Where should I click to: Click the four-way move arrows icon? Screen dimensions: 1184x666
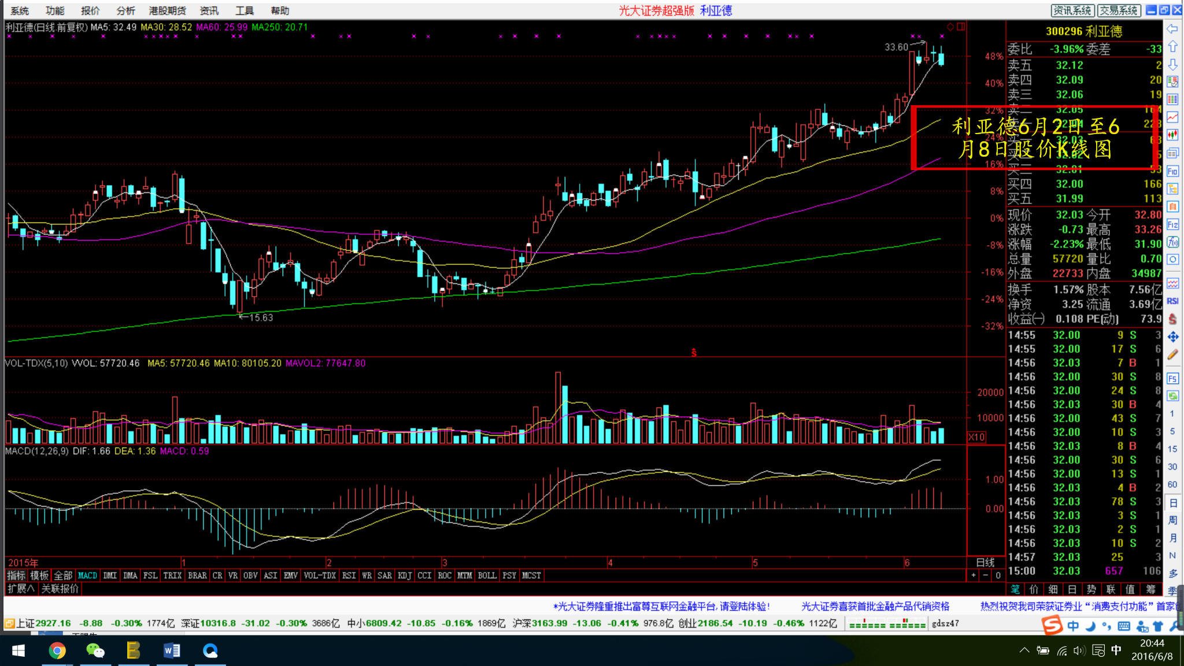tap(1172, 337)
